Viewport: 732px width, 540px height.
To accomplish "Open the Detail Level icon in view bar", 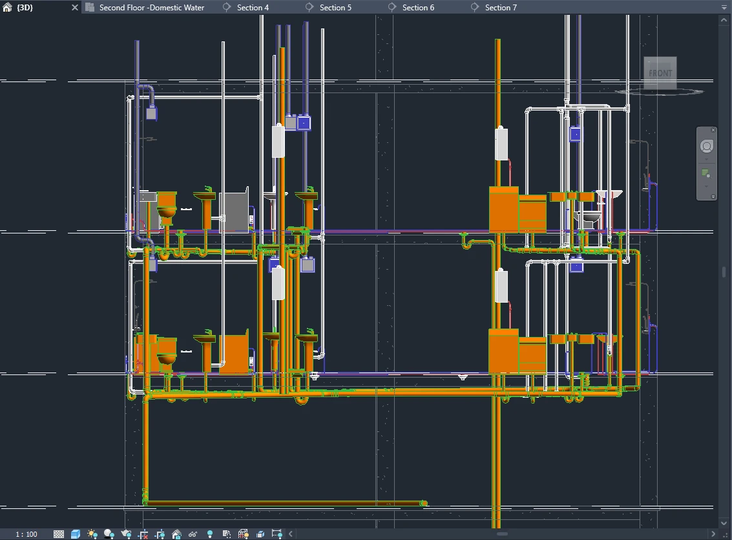I will pos(59,534).
